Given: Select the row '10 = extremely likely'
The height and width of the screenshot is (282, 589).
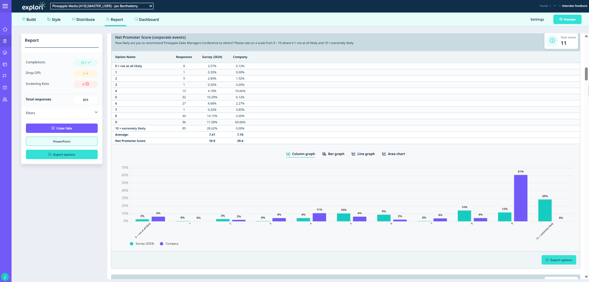Looking at the screenshot, I should [346, 129].
